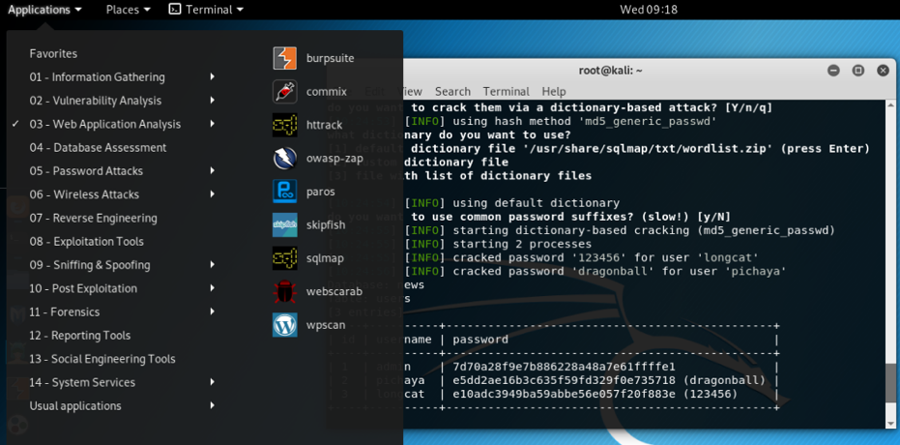Image resolution: width=900 pixels, height=445 pixels.
Task: Select the owasp-zap label
Action: tap(334, 159)
